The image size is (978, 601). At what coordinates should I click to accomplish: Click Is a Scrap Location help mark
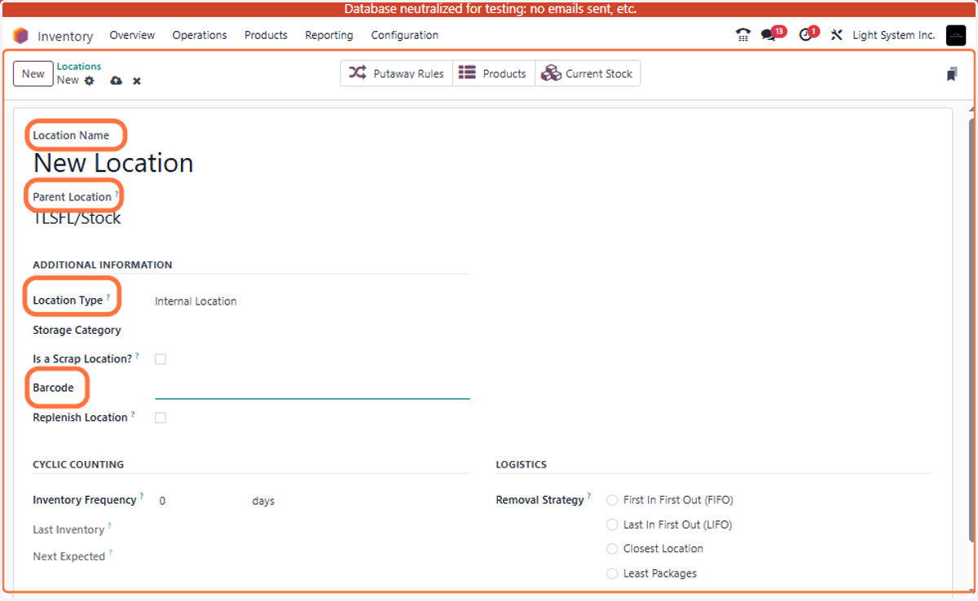point(137,356)
